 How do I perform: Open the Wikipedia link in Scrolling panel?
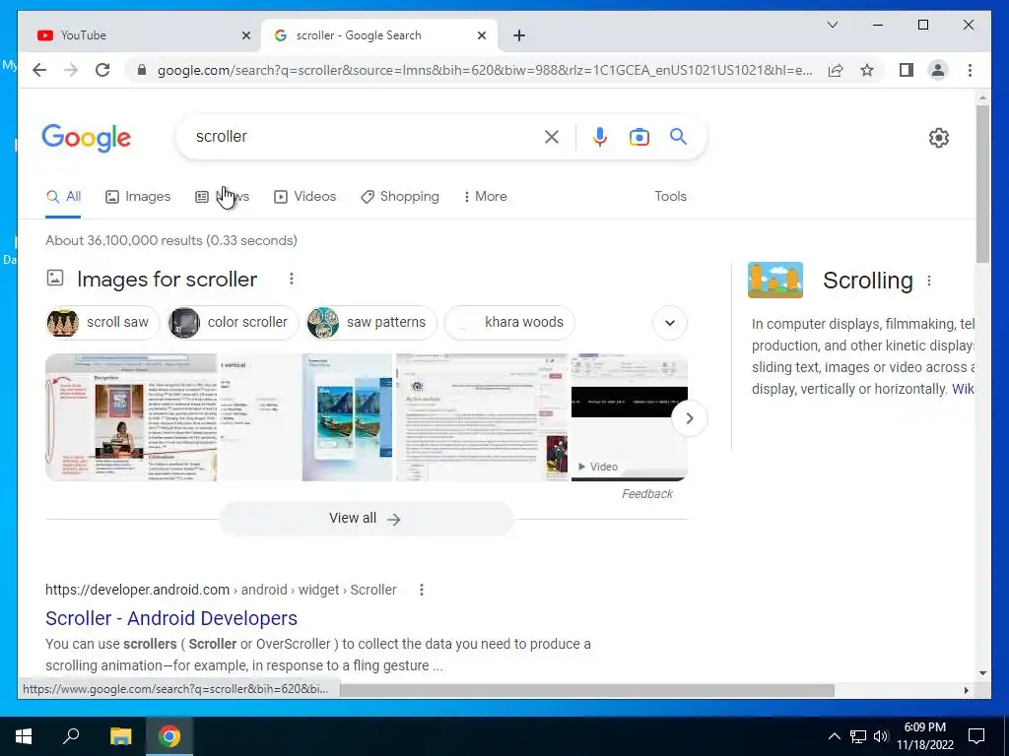963,389
